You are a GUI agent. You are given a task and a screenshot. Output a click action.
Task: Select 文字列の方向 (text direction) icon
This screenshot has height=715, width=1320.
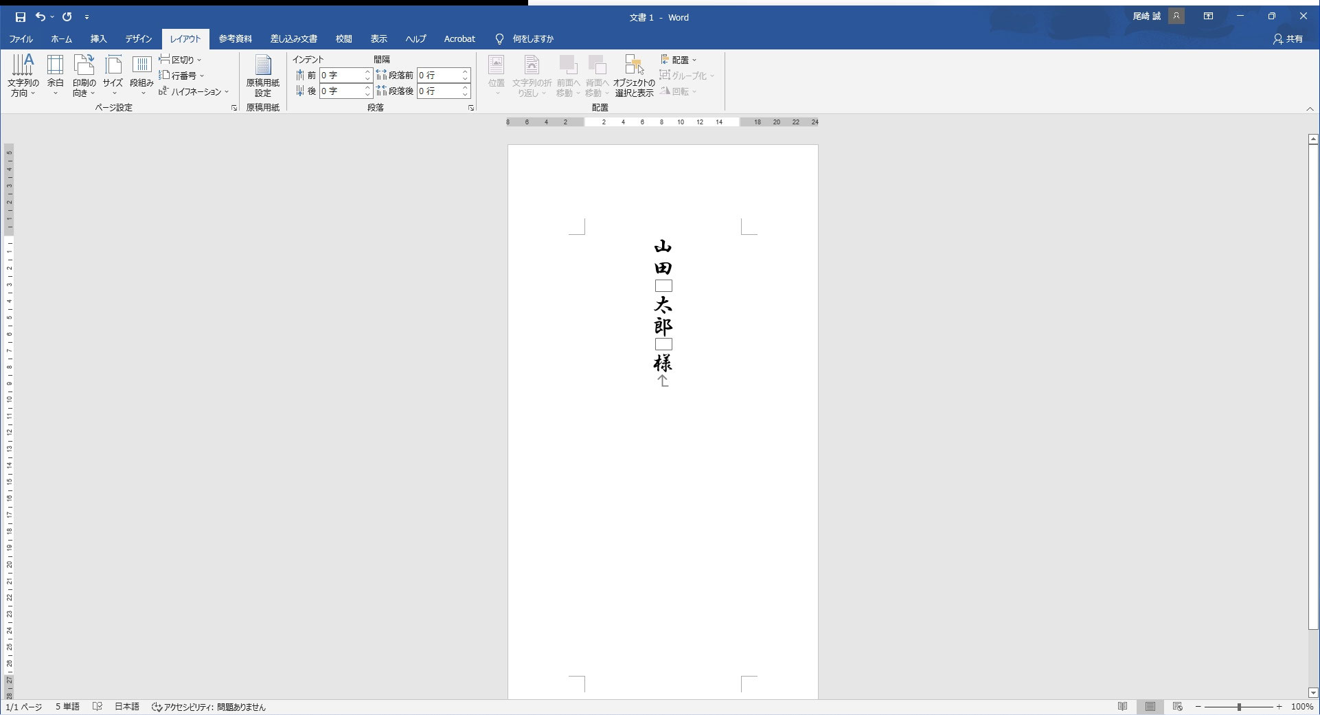(23, 74)
